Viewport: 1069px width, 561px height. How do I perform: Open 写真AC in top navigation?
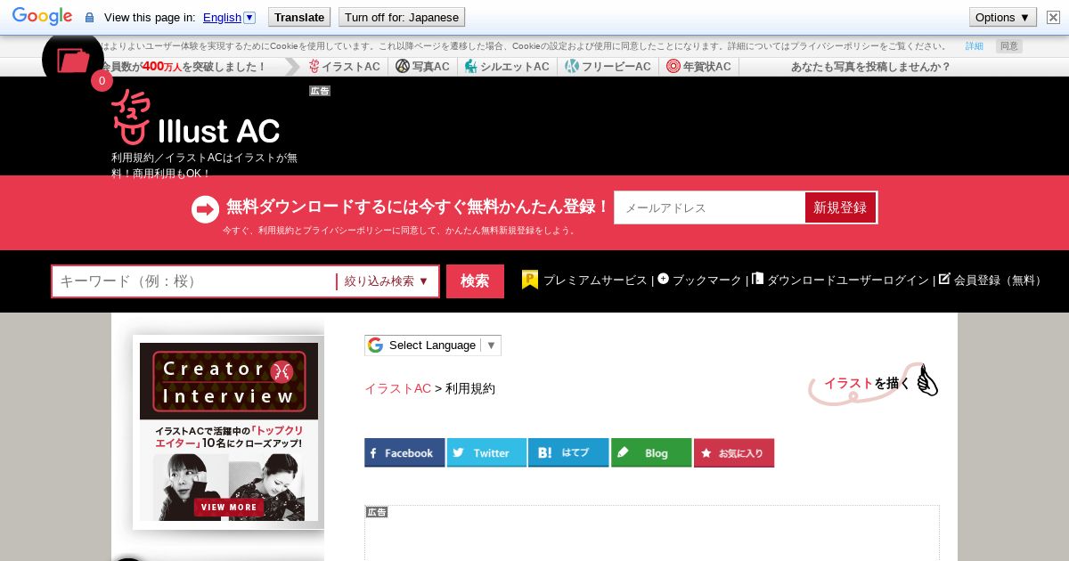click(x=423, y=67)
